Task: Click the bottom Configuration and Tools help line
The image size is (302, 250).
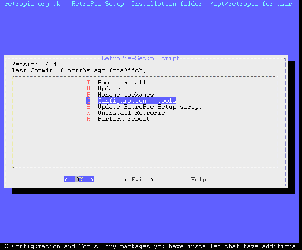Action: (x=150, y=246)
